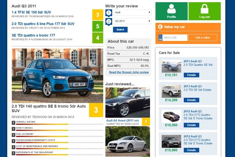Image resolution: width=235 pixels, height=157 pixels.
Task: Click the thumbnail of the £15,191 Audi Q3
Action: (x=171, y=66)
